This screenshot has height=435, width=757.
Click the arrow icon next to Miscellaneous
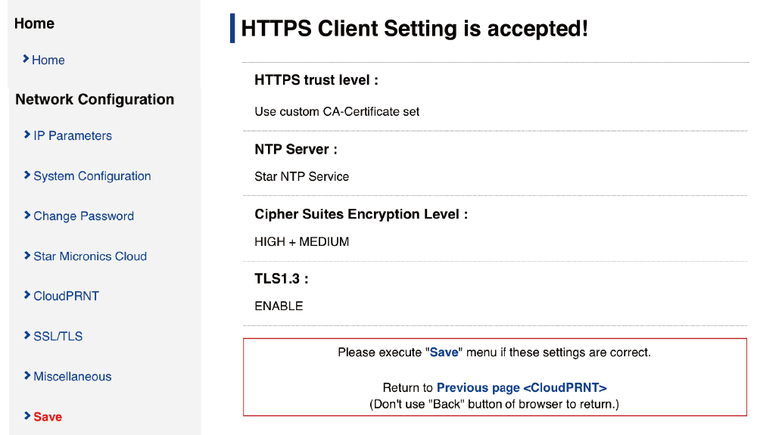click(27, 376)
